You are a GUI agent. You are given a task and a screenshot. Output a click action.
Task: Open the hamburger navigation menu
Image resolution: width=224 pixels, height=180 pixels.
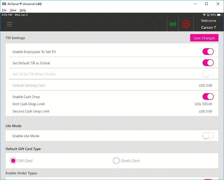point(9,24)
